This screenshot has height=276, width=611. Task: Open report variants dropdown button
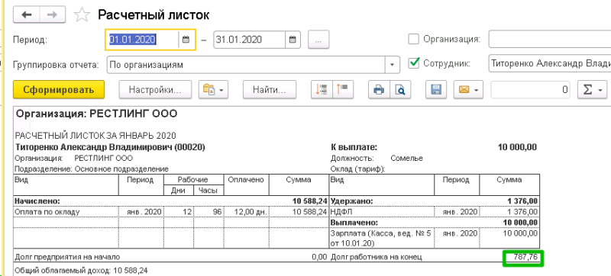pos(213,90)
